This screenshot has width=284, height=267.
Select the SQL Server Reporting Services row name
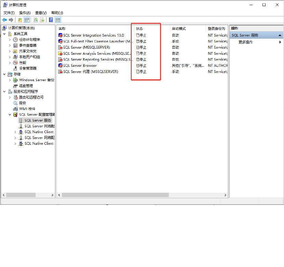tap(98, 60)
